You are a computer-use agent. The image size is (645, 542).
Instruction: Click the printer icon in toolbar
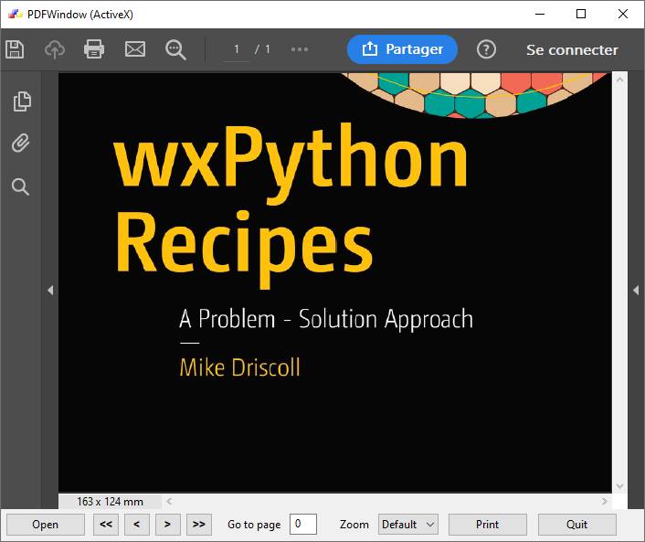94,49
